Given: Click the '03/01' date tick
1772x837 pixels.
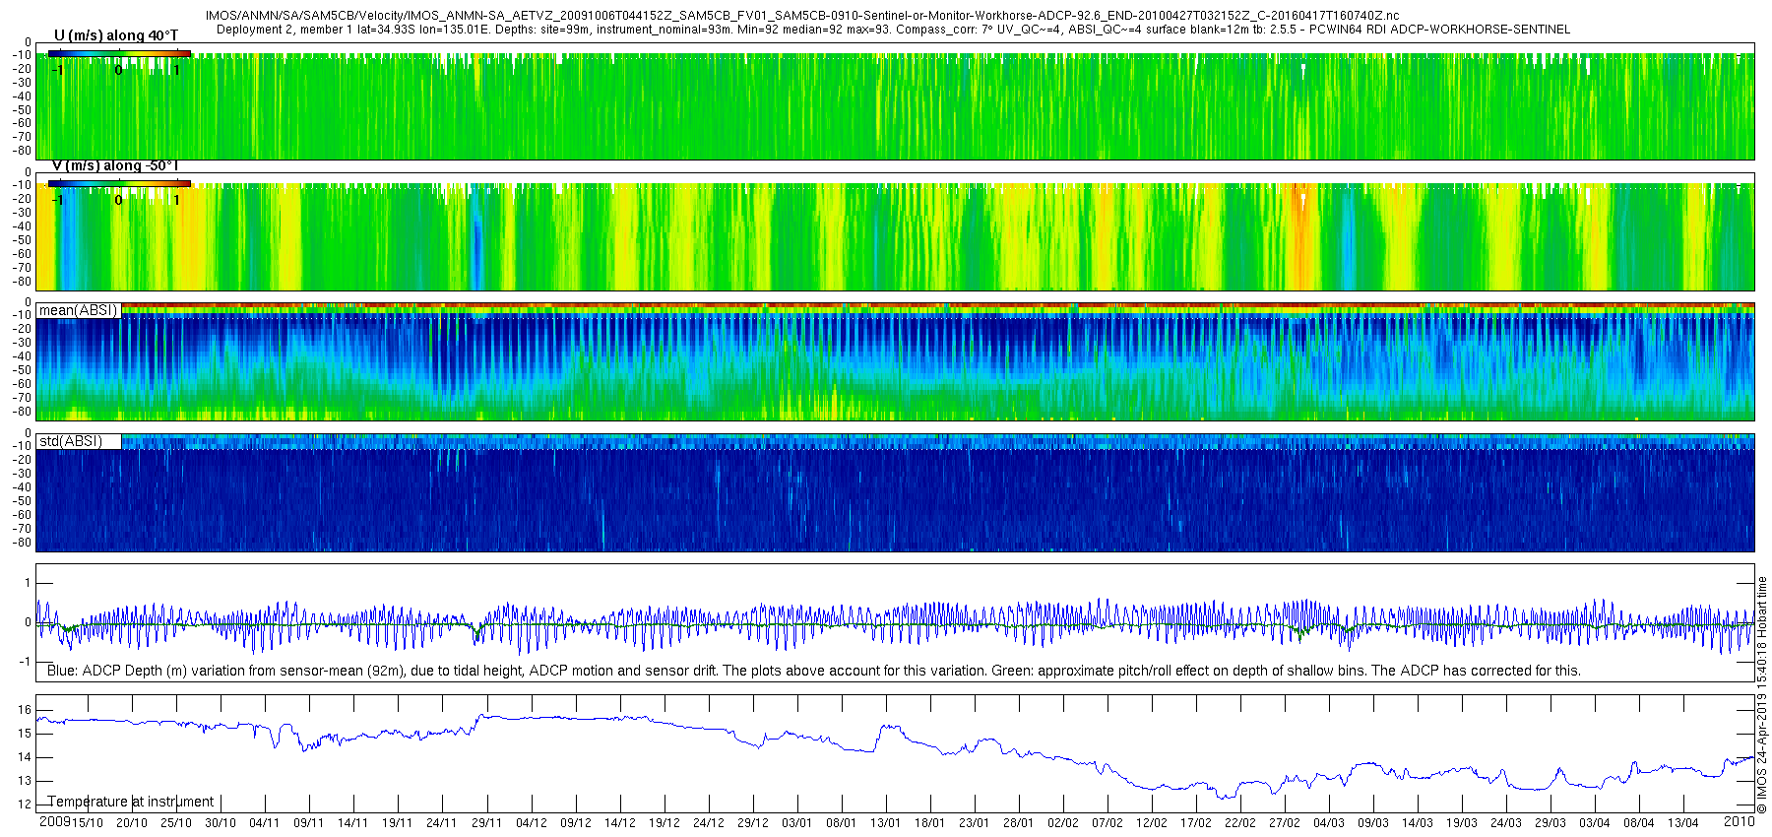Looking at the screenshot, I should 797,822.
